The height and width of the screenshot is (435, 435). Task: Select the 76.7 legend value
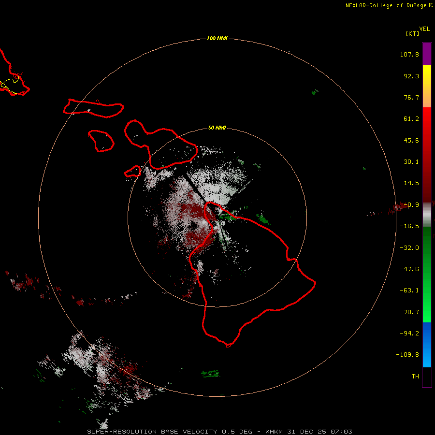click(x=411, y=97)
